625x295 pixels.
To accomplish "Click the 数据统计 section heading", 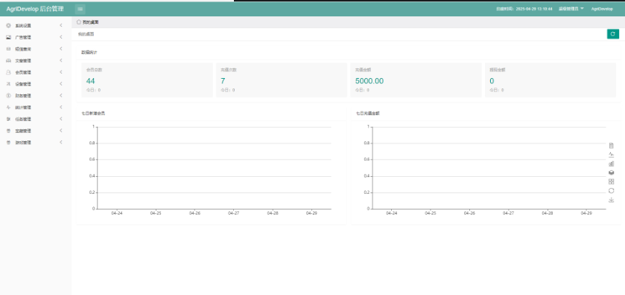I will 89,53.
